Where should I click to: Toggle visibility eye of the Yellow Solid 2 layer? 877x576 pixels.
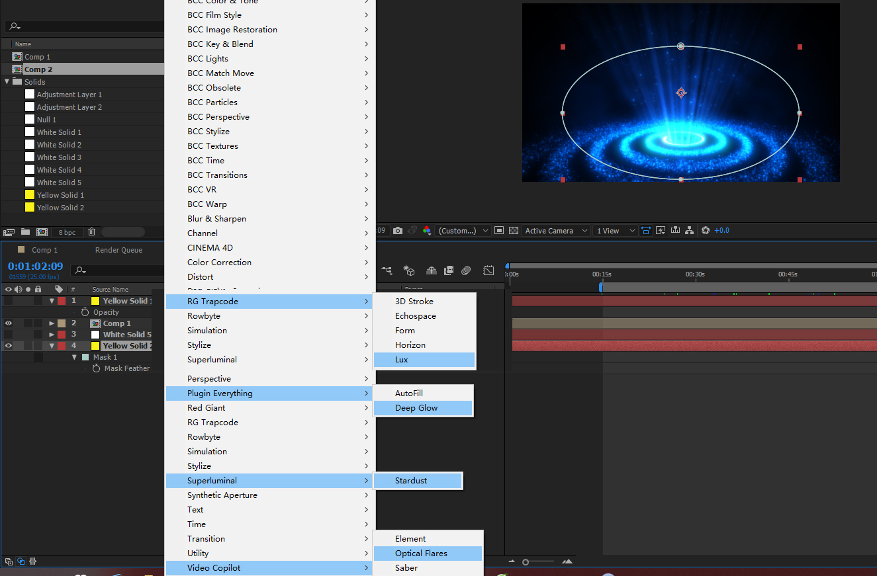[9, 346]
